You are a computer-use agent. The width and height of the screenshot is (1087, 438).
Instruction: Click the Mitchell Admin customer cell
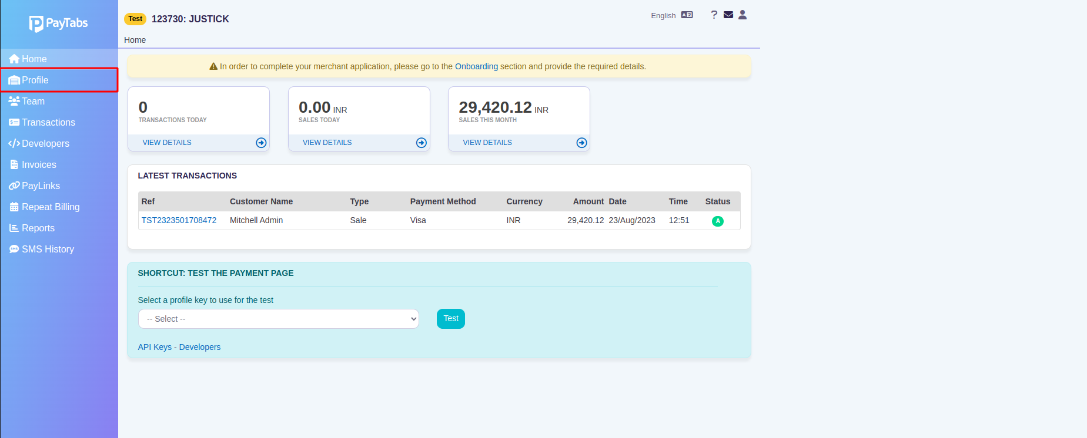(x=256, y=220)
